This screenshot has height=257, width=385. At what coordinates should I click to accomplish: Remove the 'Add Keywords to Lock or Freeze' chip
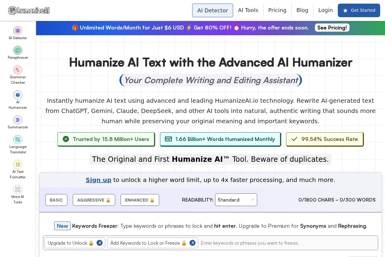[x=192, y=243]
